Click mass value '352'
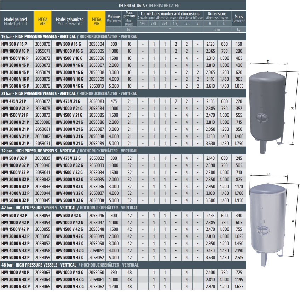300x292 pixels. (239, 108)
